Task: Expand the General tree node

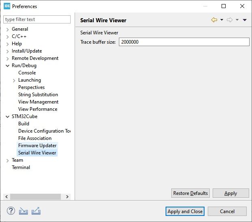Action: coord(8,30)
